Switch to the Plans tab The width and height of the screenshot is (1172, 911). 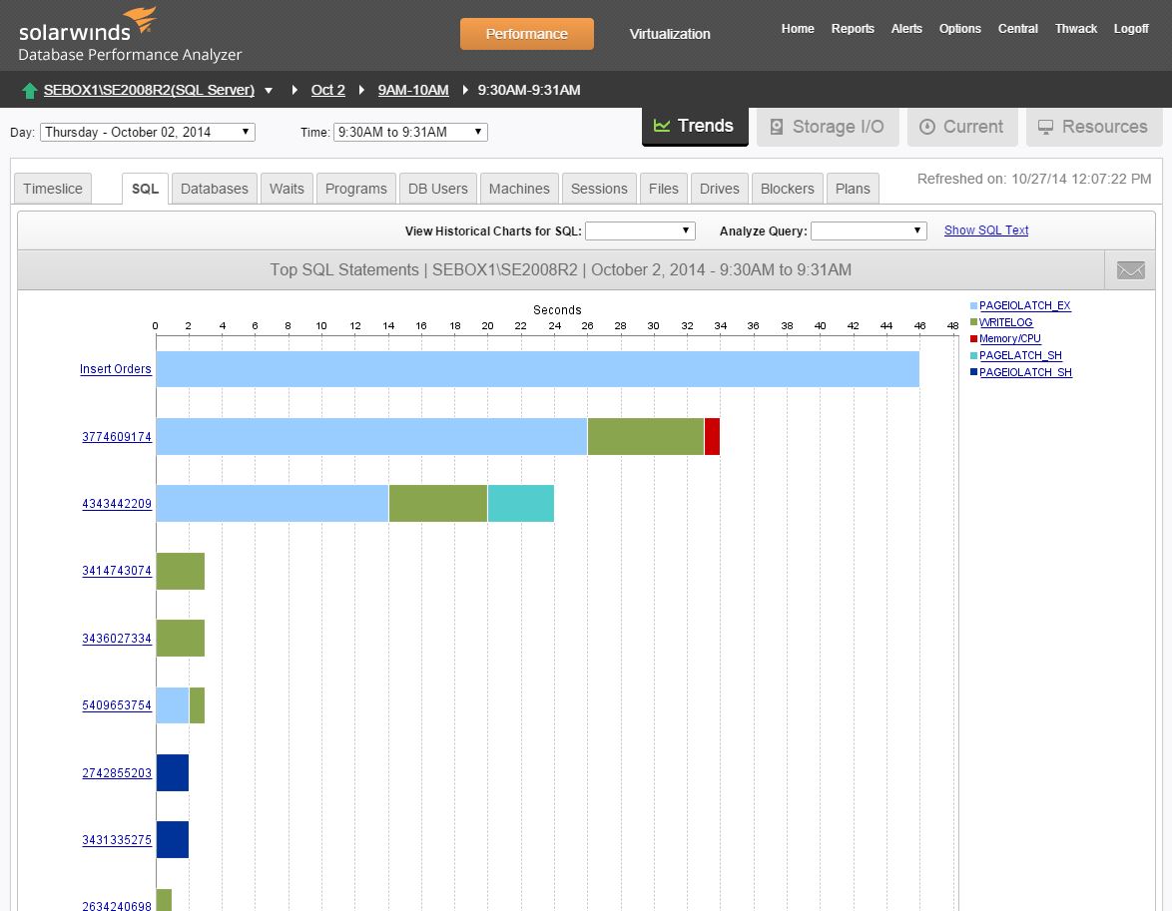click(x=853, y=189)
